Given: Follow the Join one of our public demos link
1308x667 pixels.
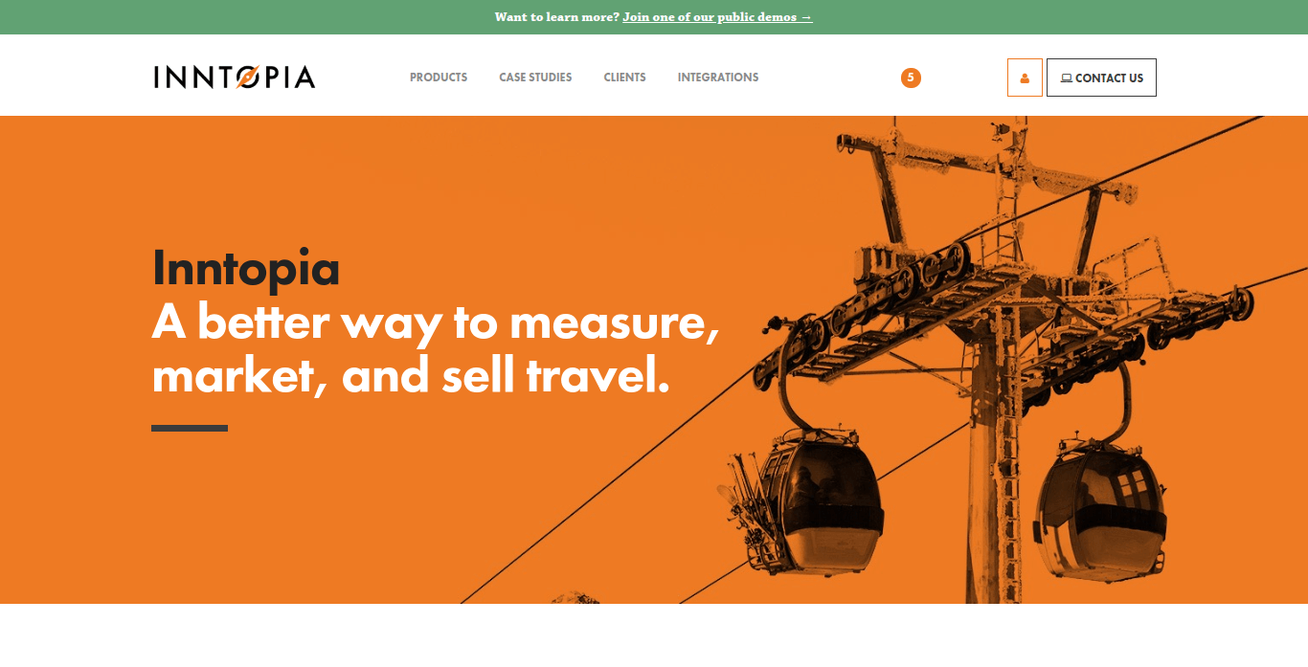Looking at the screenshot, I should [717, 17].
